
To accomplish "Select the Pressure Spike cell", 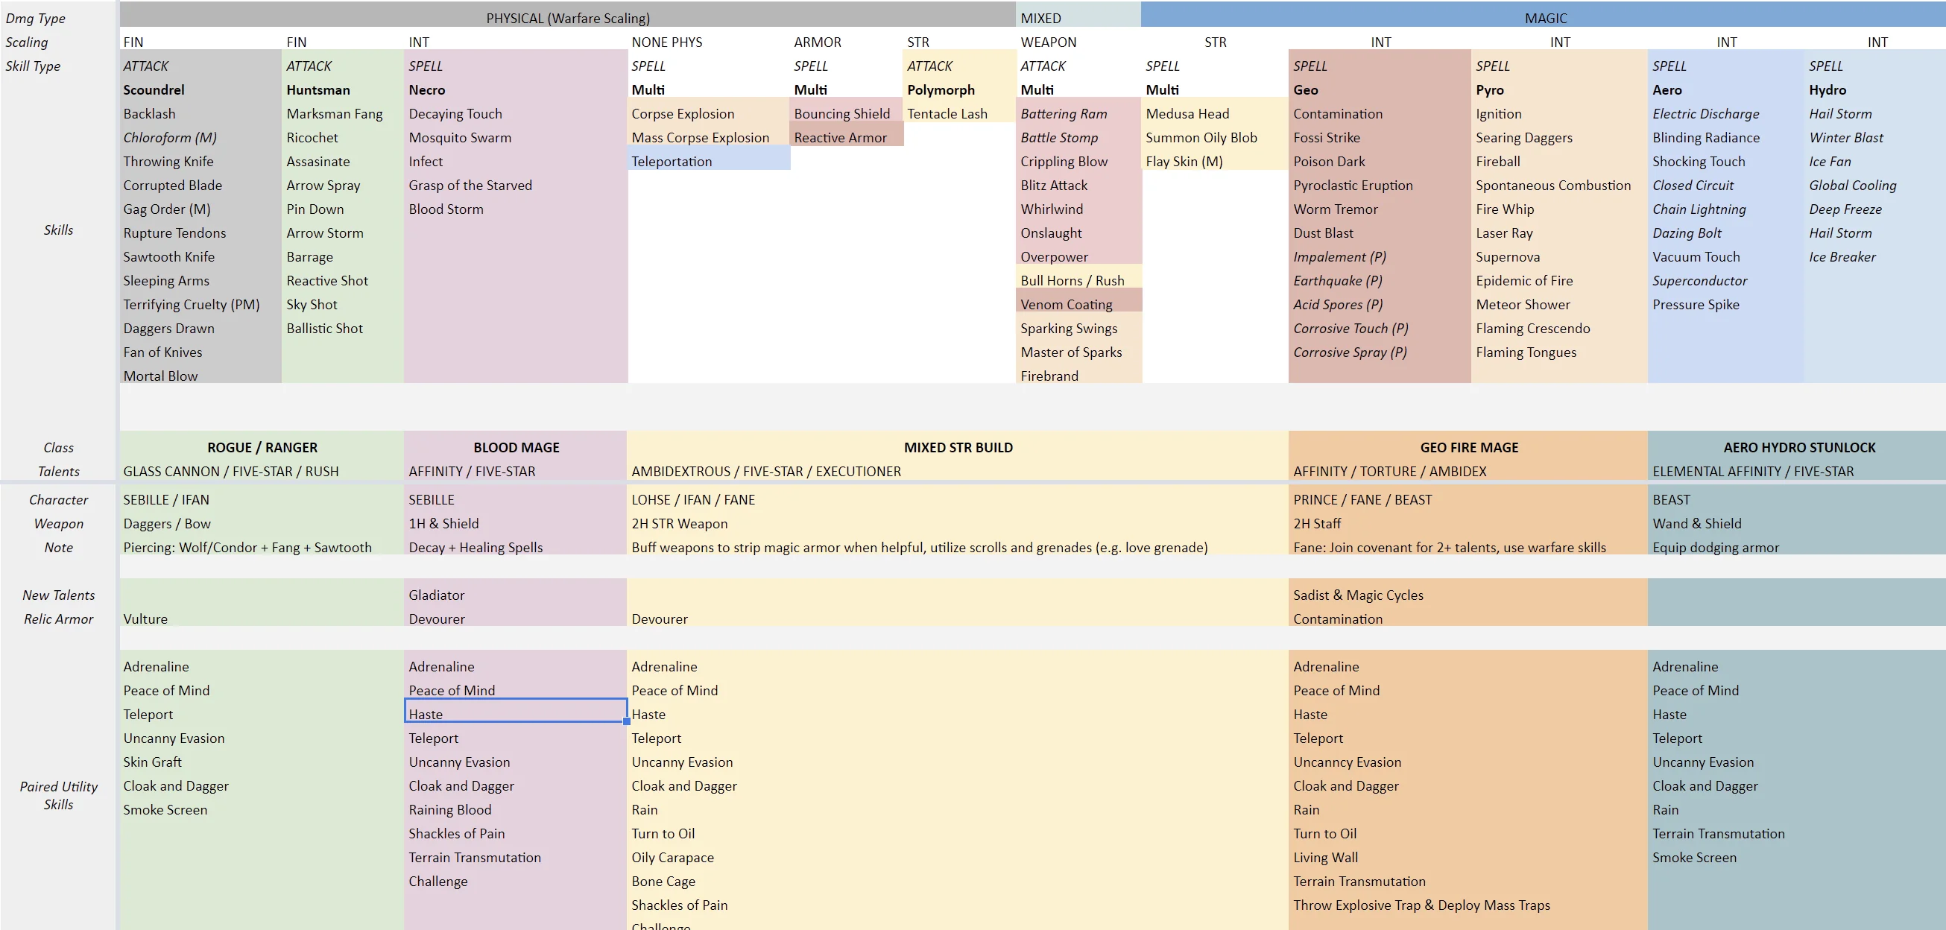I will (1725, 305).
